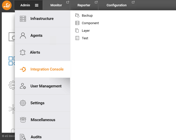Switch to the Configuration tab
Viewport: 176px width, 140px height.
tap(117, 5)
